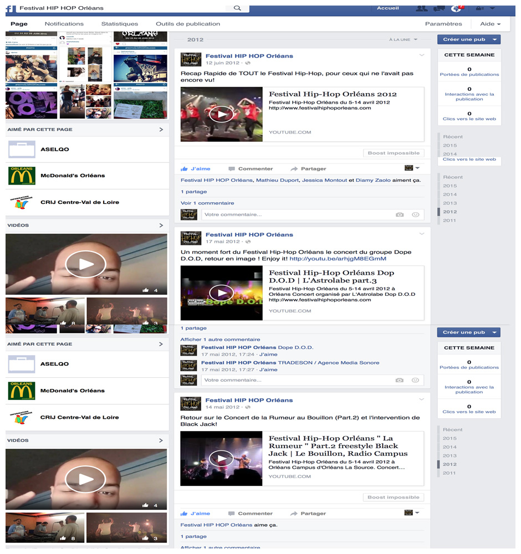Click the Commenter icon on 14 mai post
The width and height of the screenshot is (521, 554).
[231, 514]
